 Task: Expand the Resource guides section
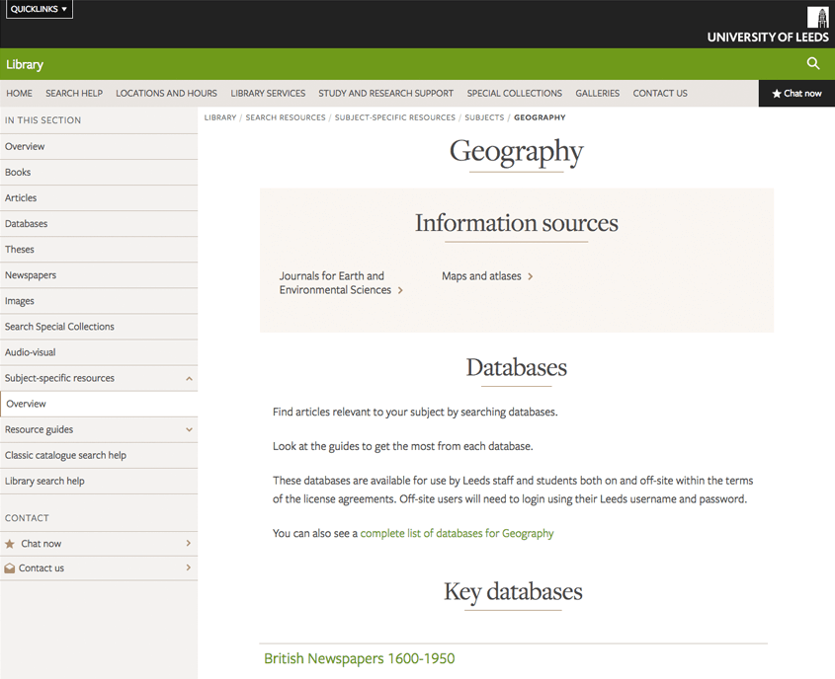(189, 429)
